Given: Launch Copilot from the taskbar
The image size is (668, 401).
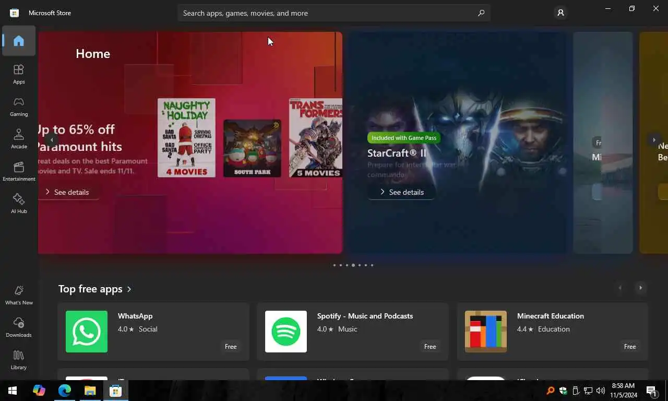Looking at the screenshot, I should pos(39,391).
